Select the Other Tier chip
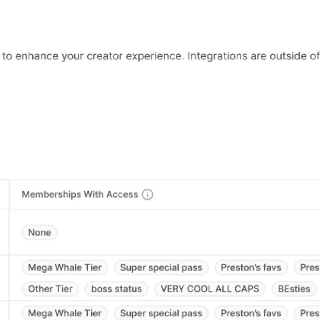 50,289
